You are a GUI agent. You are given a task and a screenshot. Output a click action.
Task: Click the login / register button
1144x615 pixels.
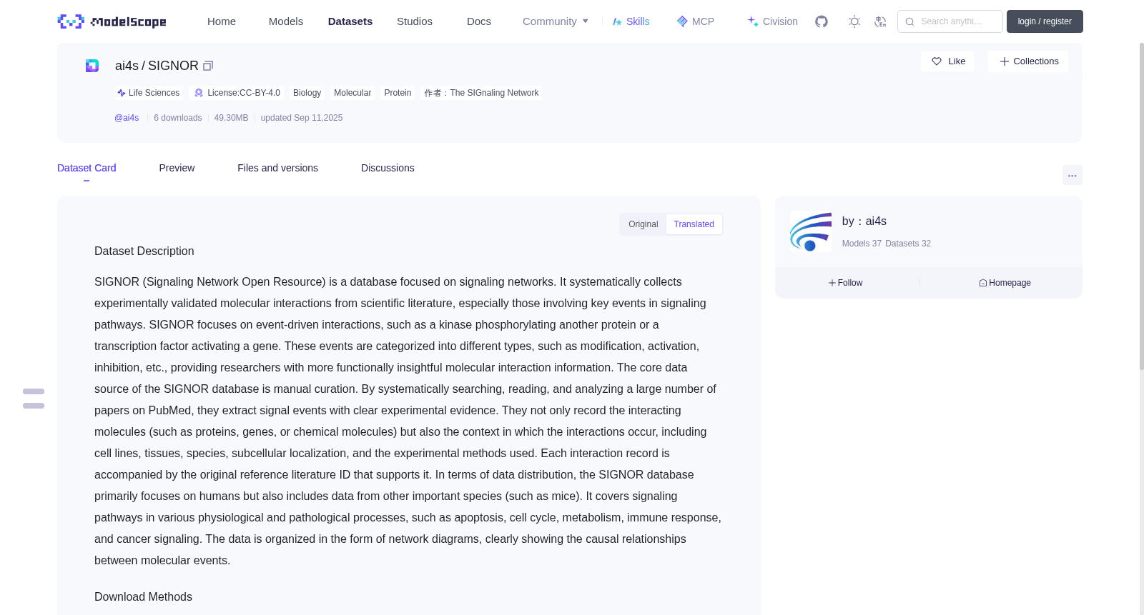[1045, 21]
